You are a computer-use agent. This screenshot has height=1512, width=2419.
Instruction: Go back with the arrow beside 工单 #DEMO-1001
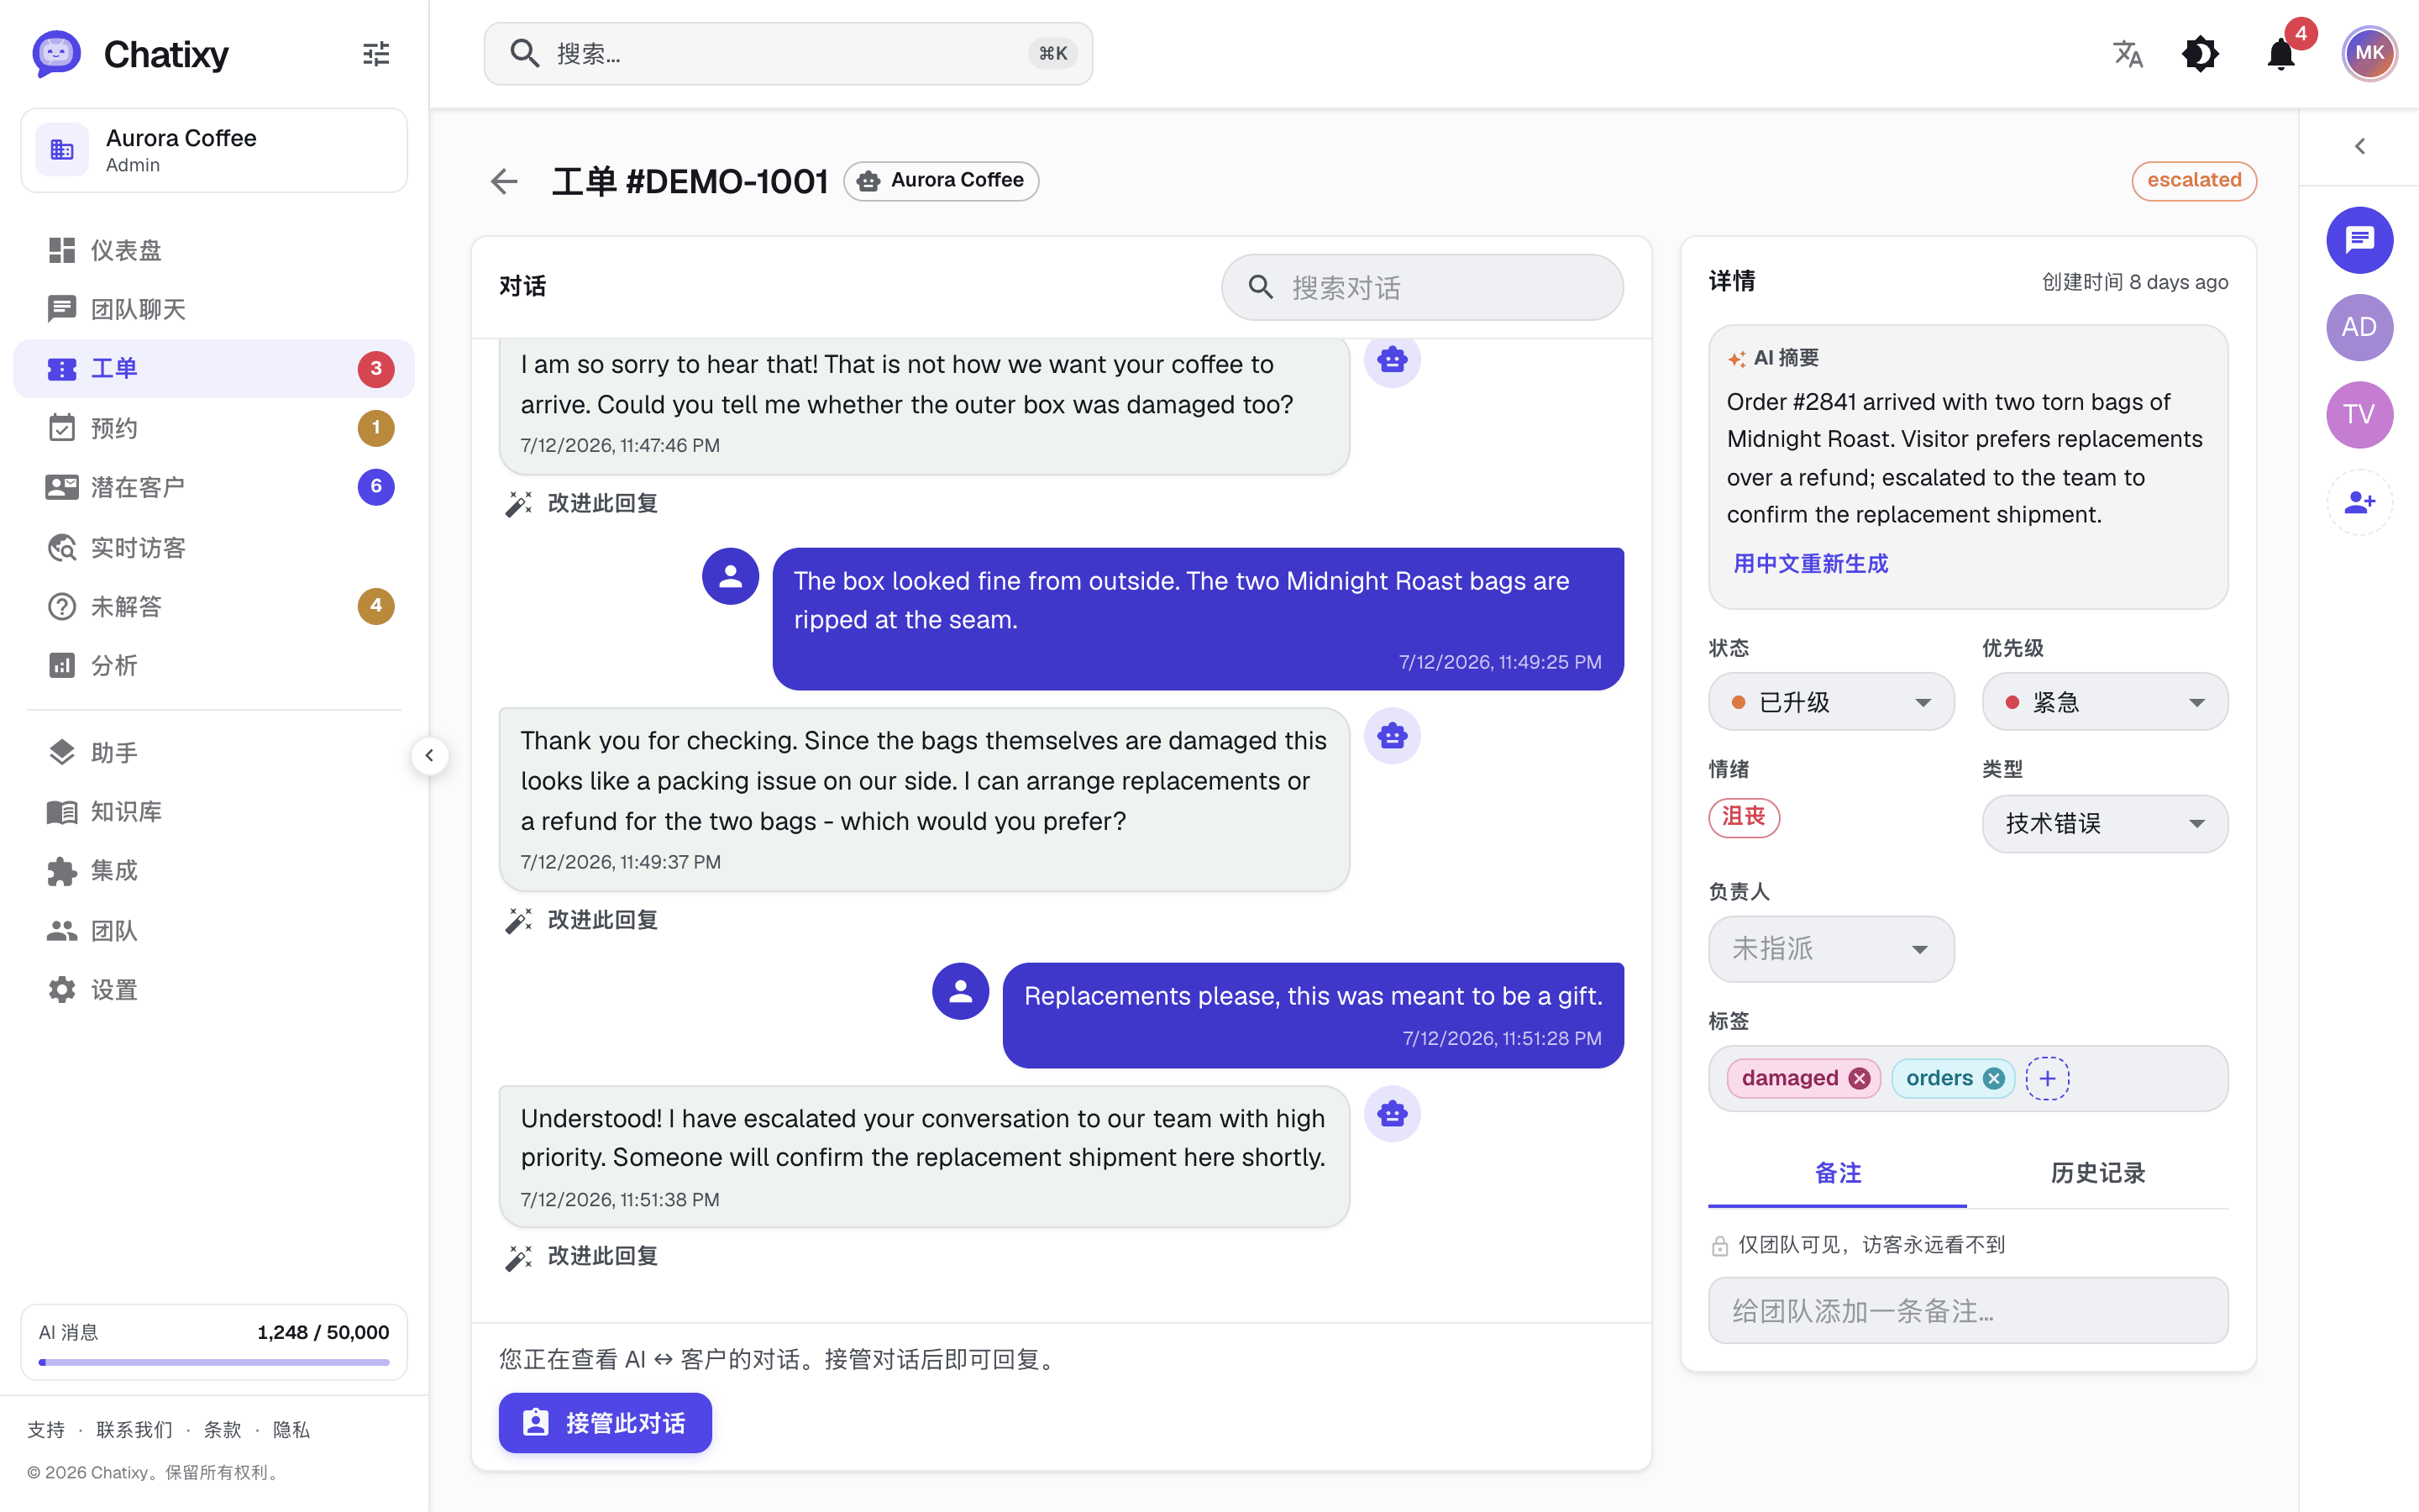click(504, 181)
